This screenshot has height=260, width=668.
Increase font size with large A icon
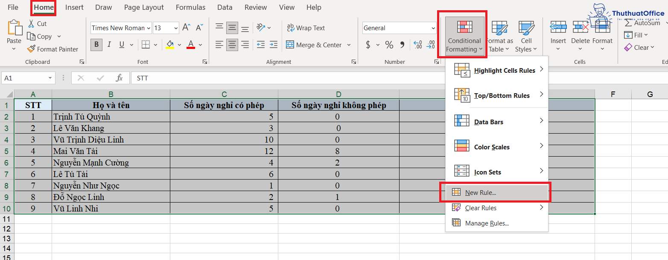click(x=186, y=28)
